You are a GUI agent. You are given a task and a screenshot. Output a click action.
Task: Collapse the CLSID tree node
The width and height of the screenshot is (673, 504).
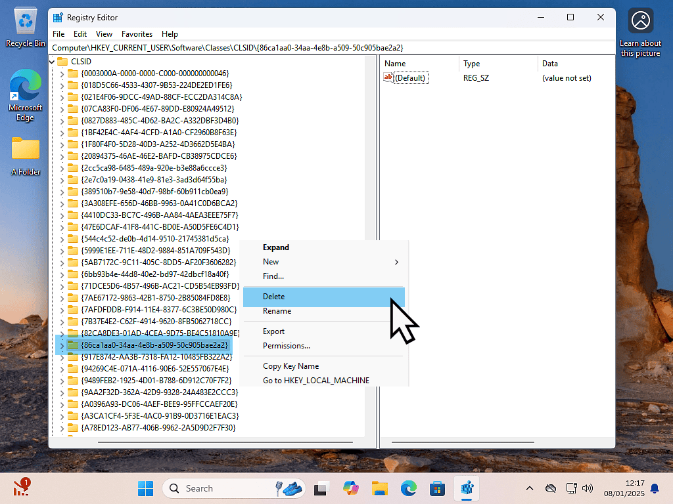click(x=53, y=61)
